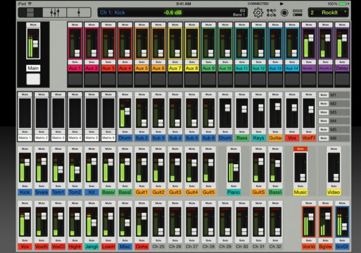Select the Oohs channel label
The width and height of the screenshot is (361, 253).
141,247
